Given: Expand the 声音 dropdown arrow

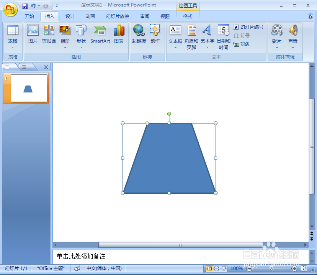Looking at the screenshot, I should 293,48.
